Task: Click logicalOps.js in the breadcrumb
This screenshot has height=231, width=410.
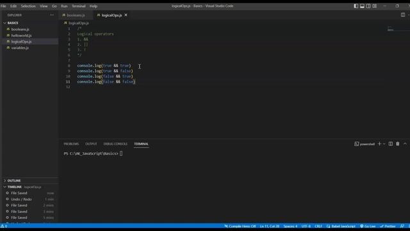Action: 79,23
